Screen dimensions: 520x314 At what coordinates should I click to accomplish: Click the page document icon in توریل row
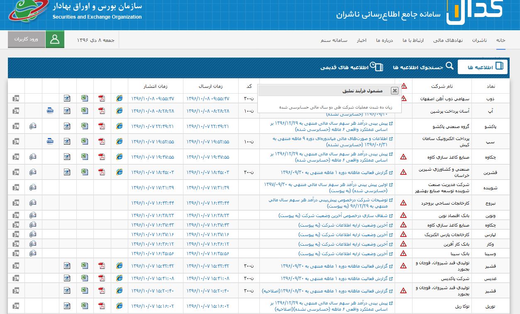click(x=67, y=306)
